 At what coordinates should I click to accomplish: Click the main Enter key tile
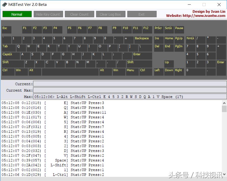(x=142, y=56)
